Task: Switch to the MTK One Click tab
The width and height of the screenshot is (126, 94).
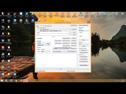Action: (x=48, y=26)
